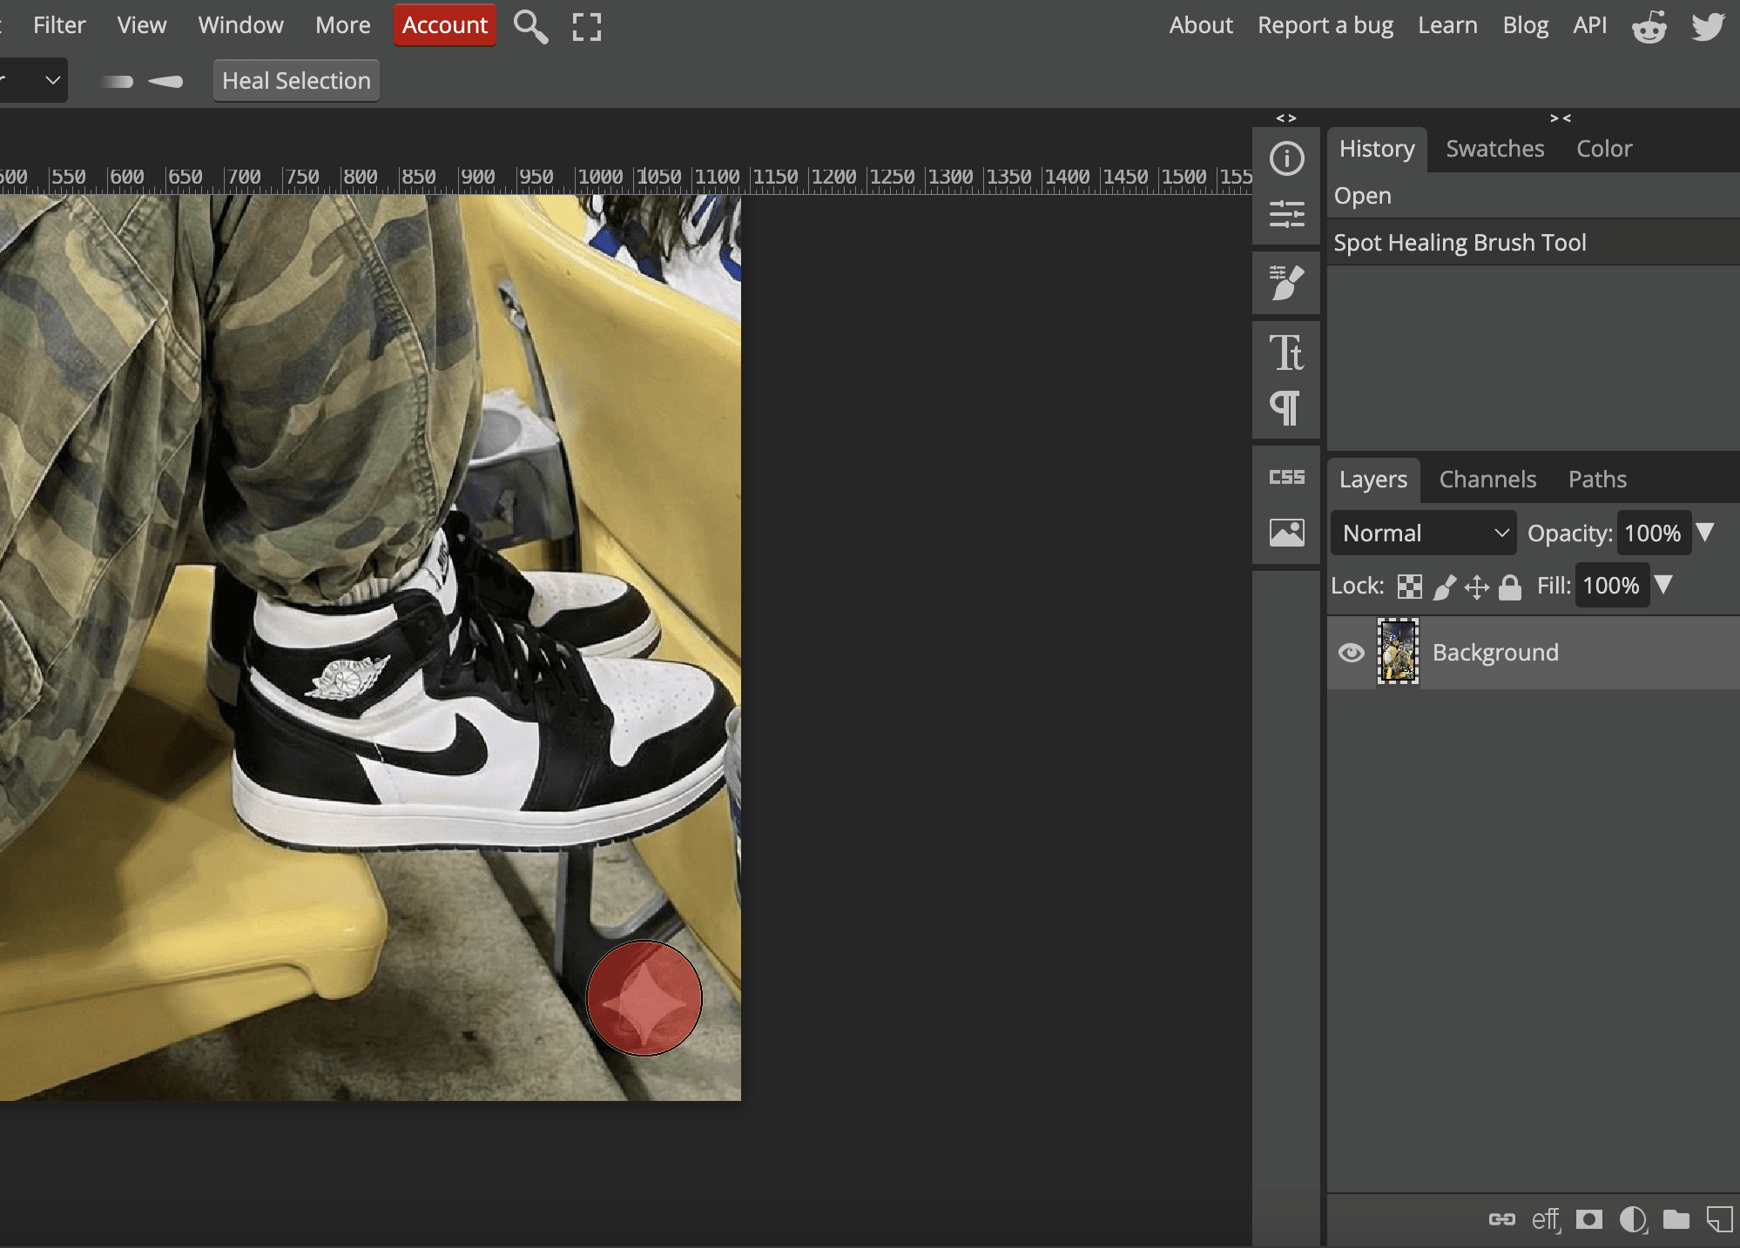Switch to the Swatches tab

click(x=1494, y=149)
